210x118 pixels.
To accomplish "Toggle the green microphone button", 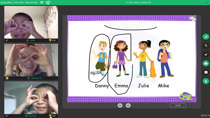I will point(206,81).
